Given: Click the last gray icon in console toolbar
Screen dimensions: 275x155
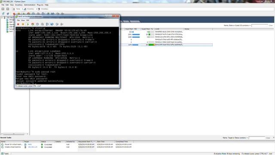Looking at the screenshot, I should 62,24.
